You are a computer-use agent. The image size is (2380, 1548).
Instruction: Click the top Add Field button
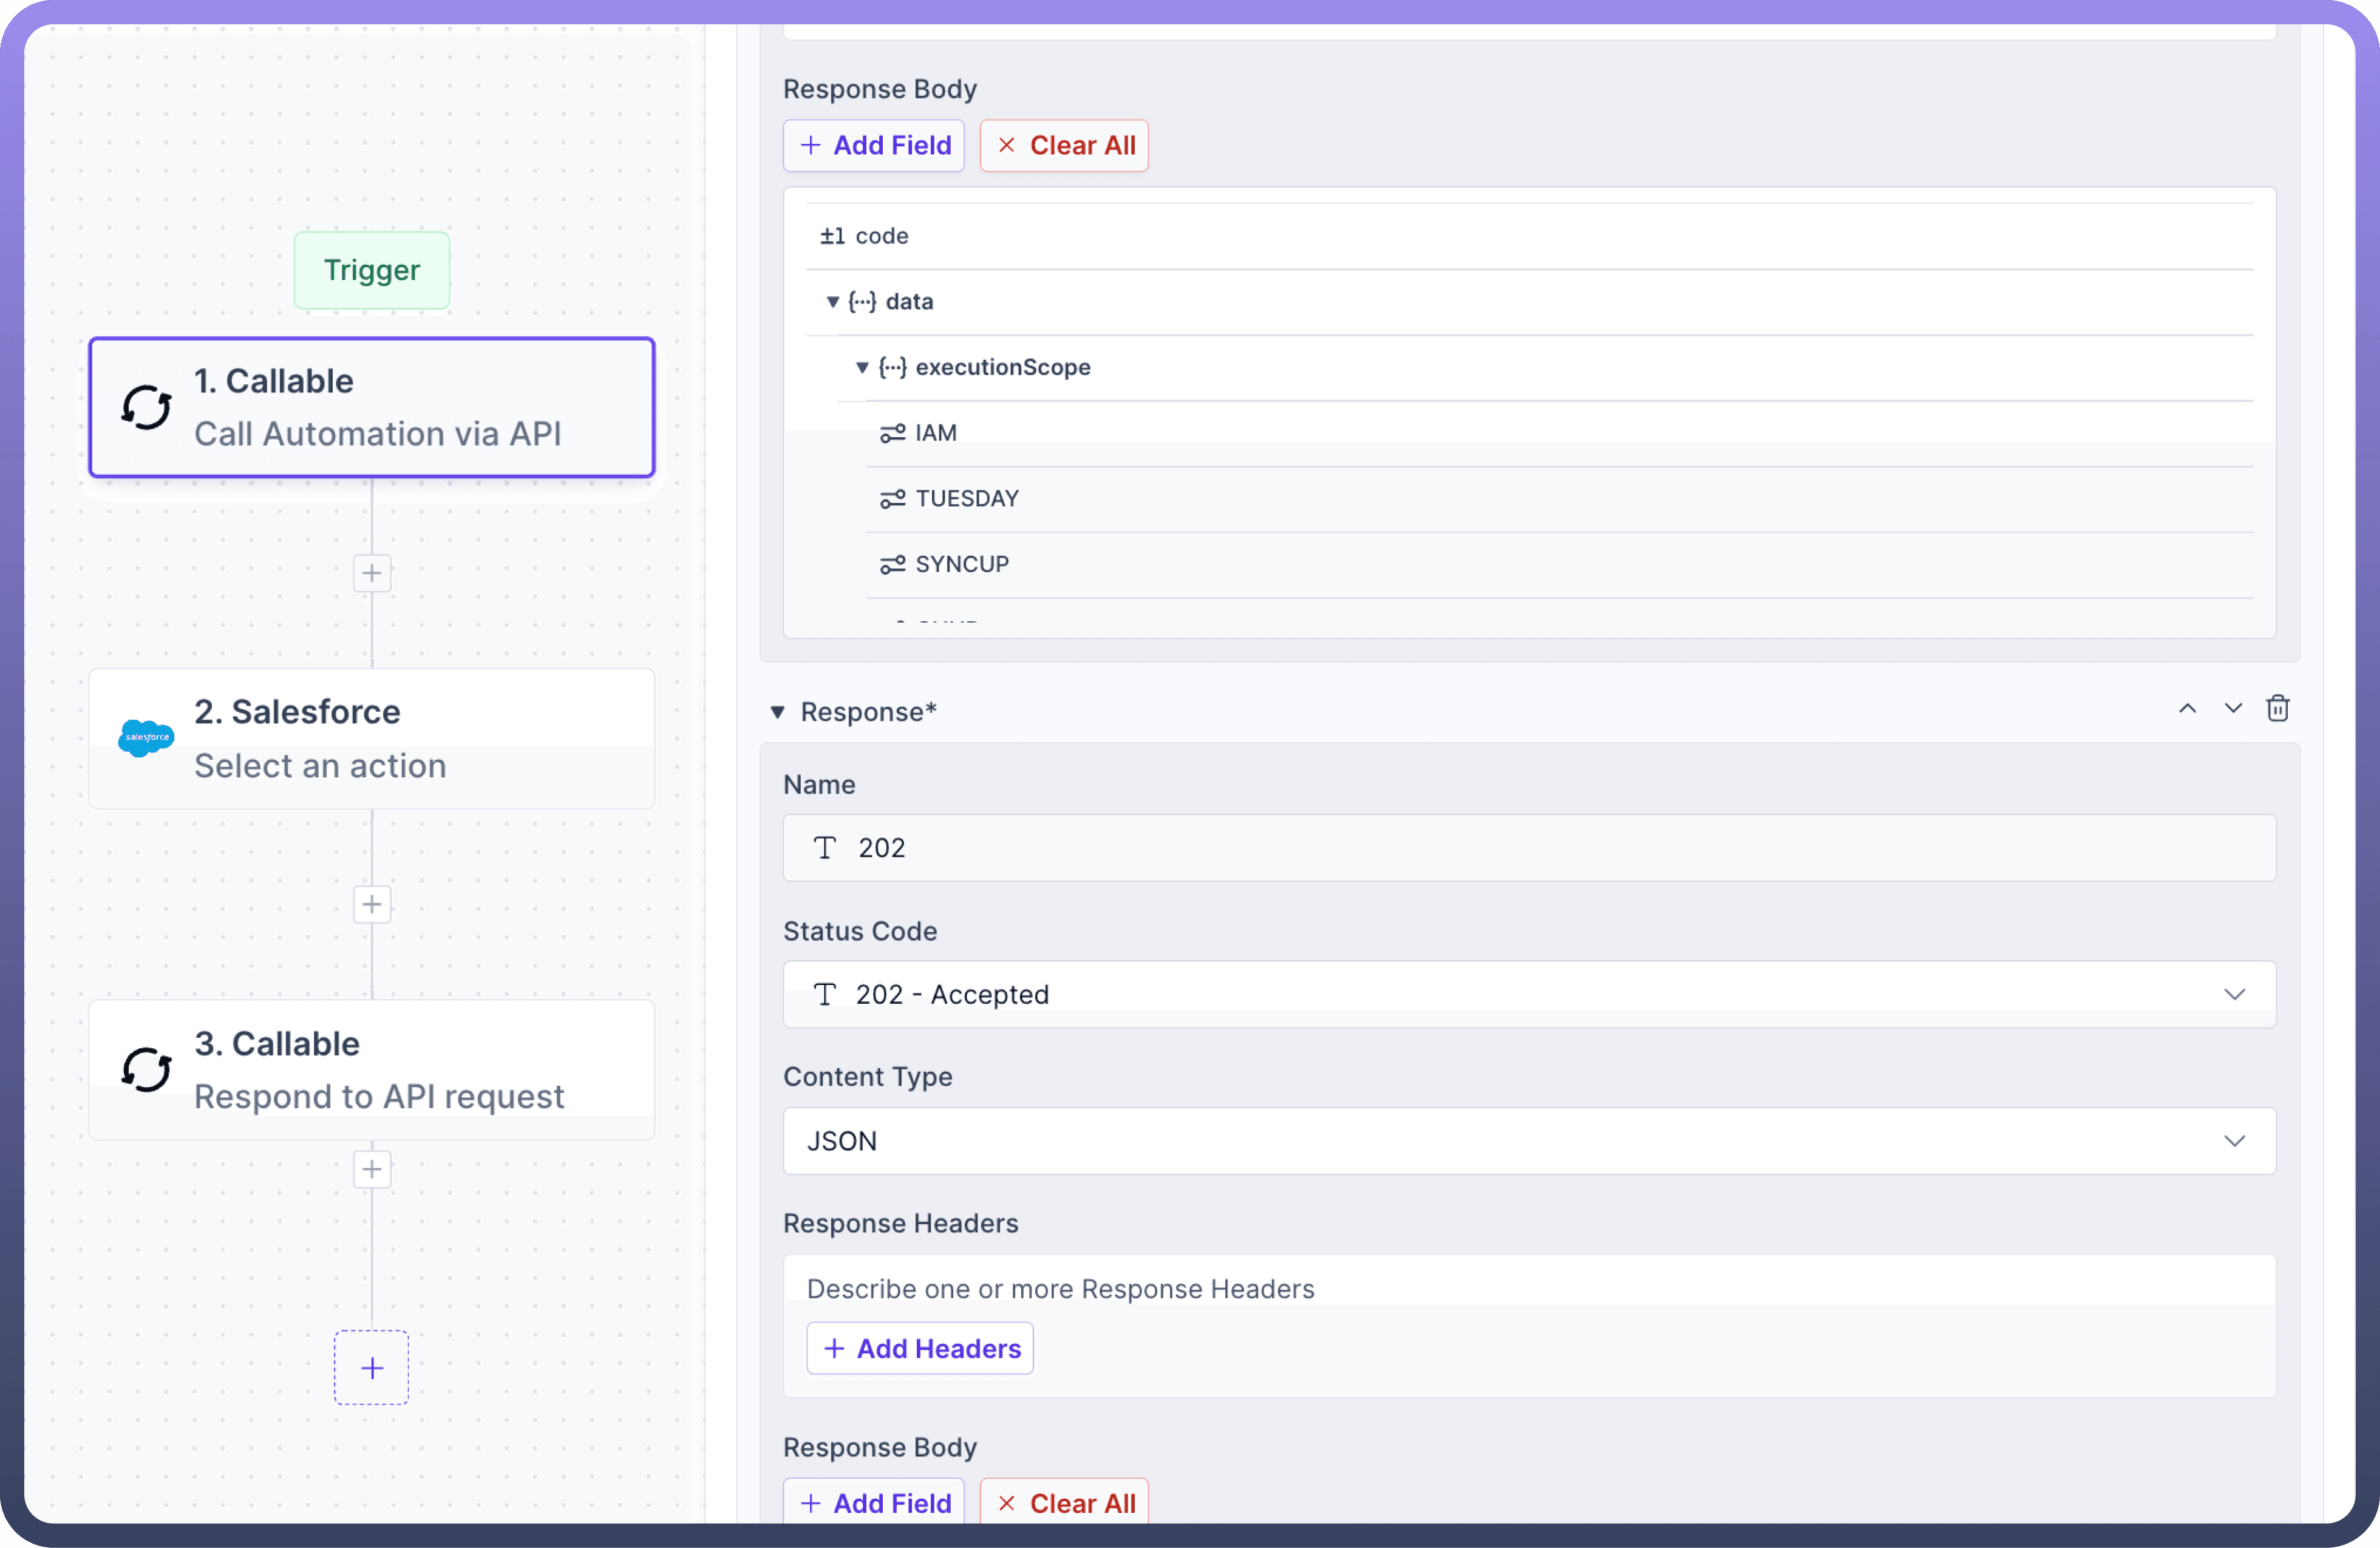tap(874, 146)
